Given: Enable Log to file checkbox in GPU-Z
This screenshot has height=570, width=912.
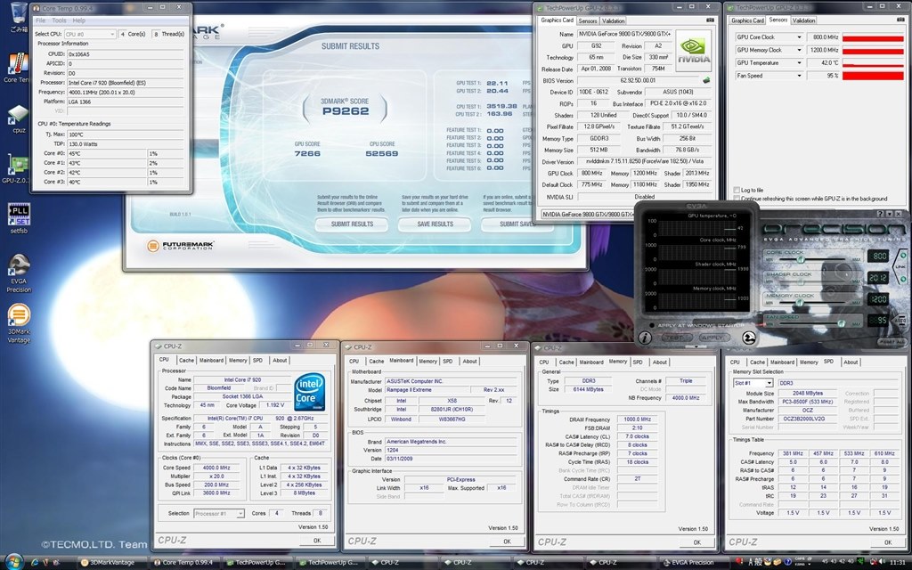Looking at the screenshot, I should (737, 191).
